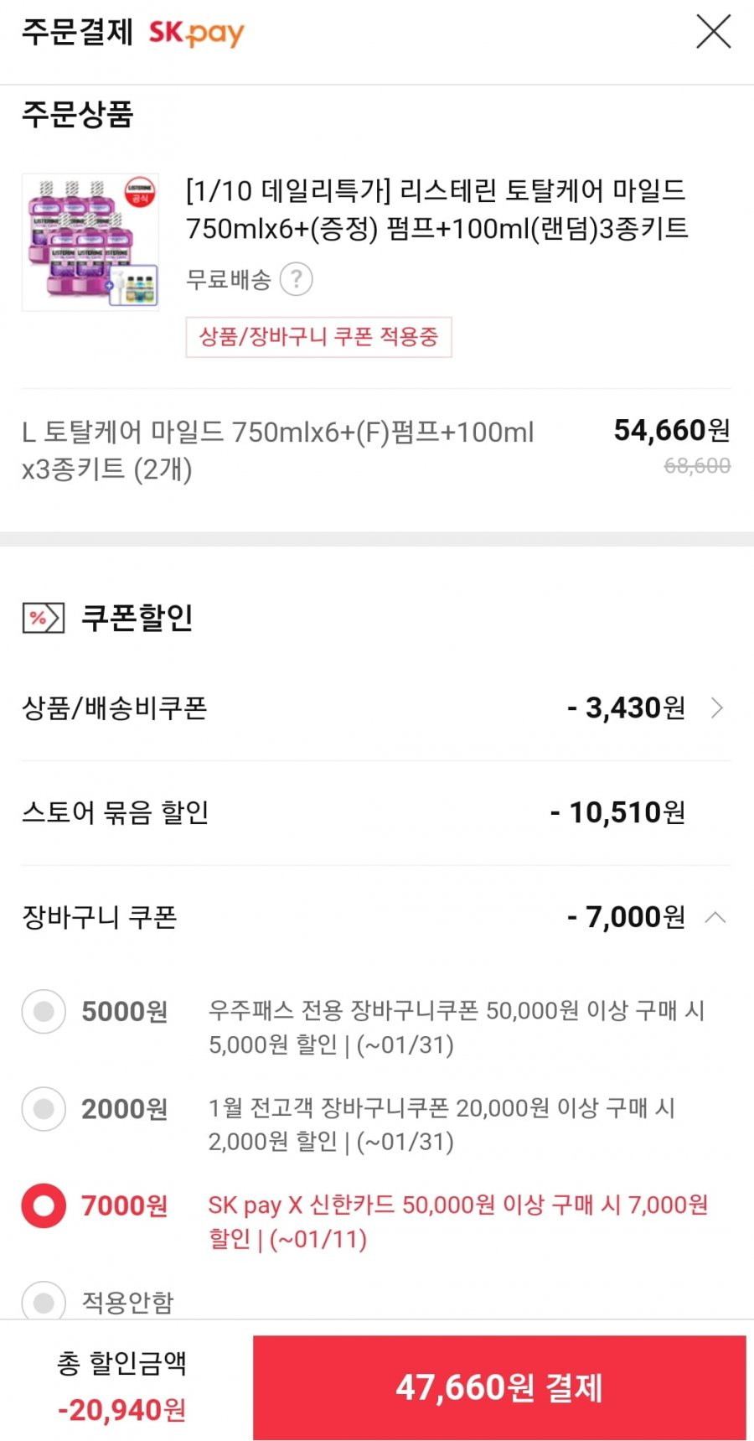The image size is (754, 1441).
Task: Tap the 장바구니 쿠폰 row label
Action: coord(100,917)
